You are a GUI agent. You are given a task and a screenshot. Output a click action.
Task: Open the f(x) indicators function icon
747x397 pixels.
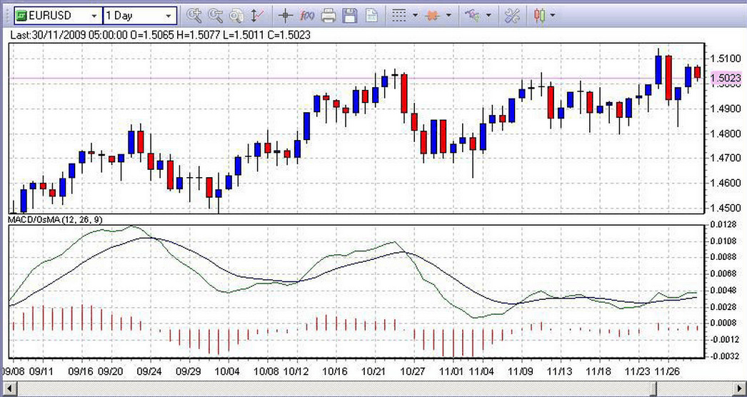pos(307,14)
